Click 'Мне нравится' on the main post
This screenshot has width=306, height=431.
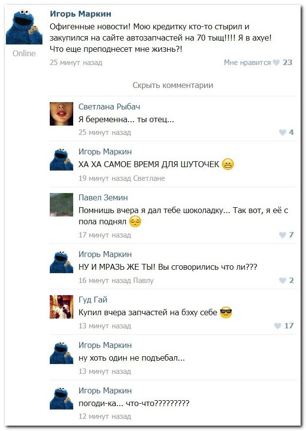point(247,63)
